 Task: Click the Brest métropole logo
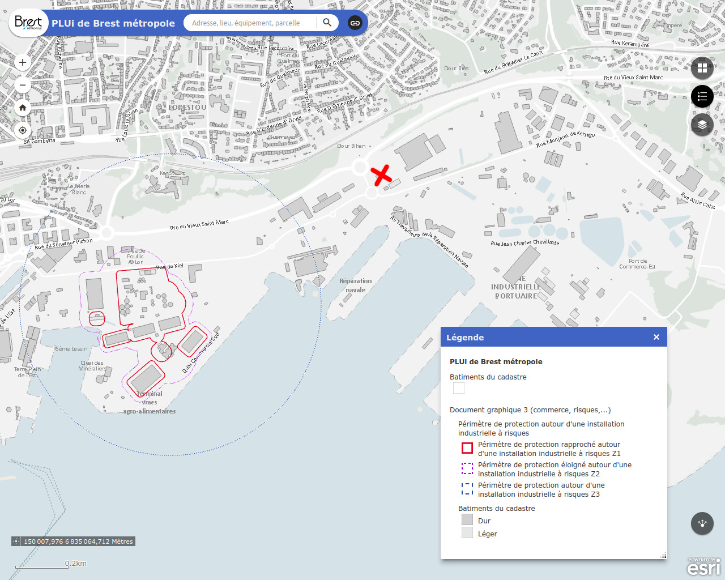28,23
